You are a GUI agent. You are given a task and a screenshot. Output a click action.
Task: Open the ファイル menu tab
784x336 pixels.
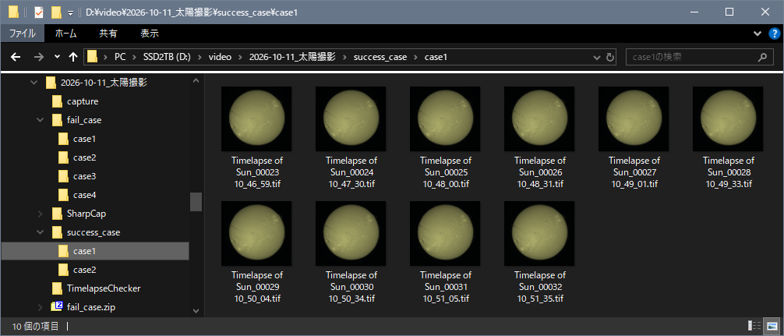(x=23, y=34)
